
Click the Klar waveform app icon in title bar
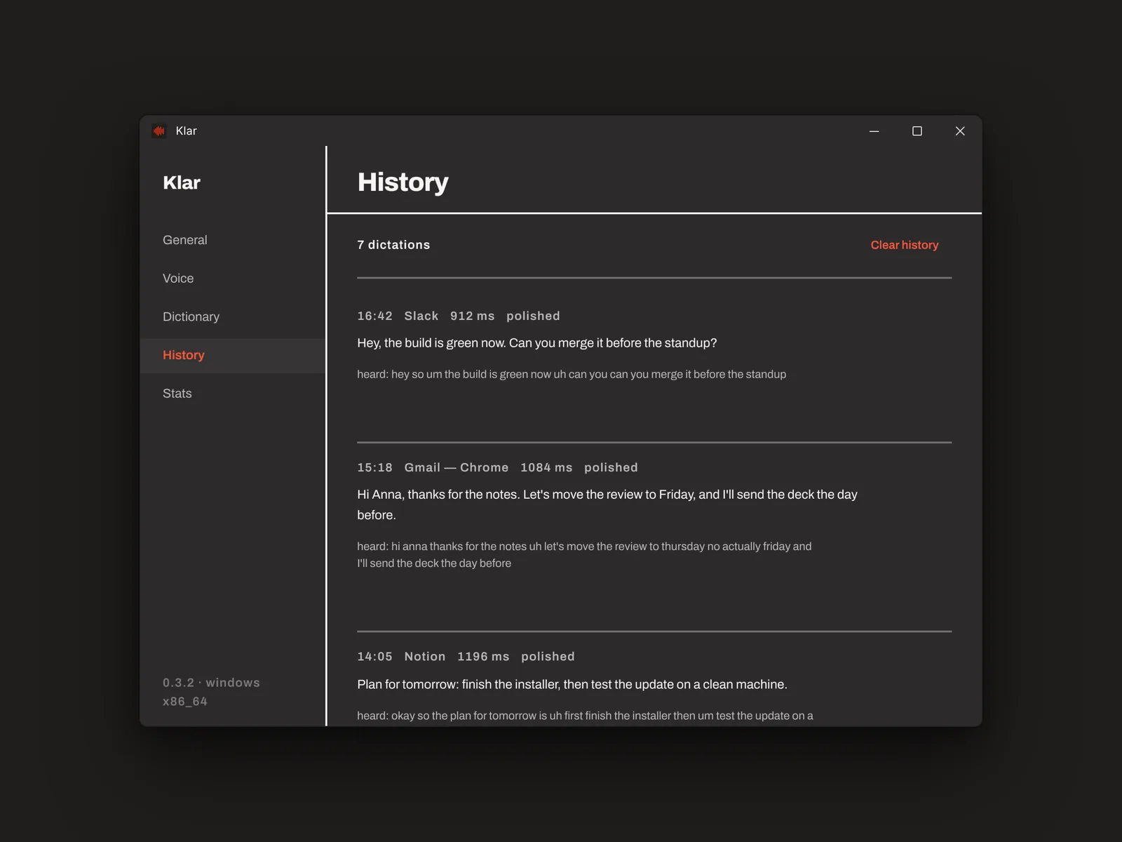[159, 131]
